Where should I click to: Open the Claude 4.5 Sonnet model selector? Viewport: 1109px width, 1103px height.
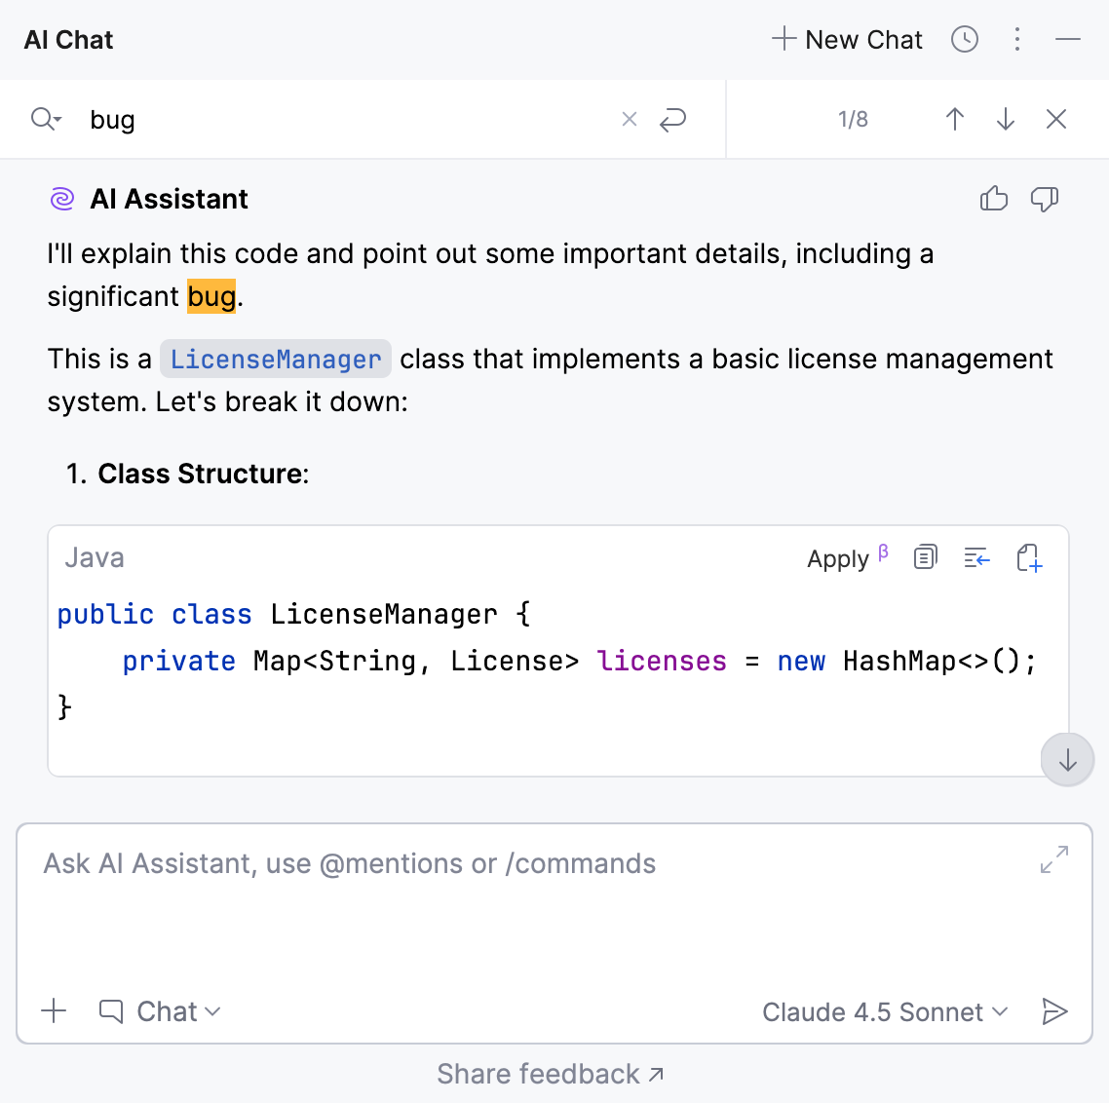[x=883, y=1011]
